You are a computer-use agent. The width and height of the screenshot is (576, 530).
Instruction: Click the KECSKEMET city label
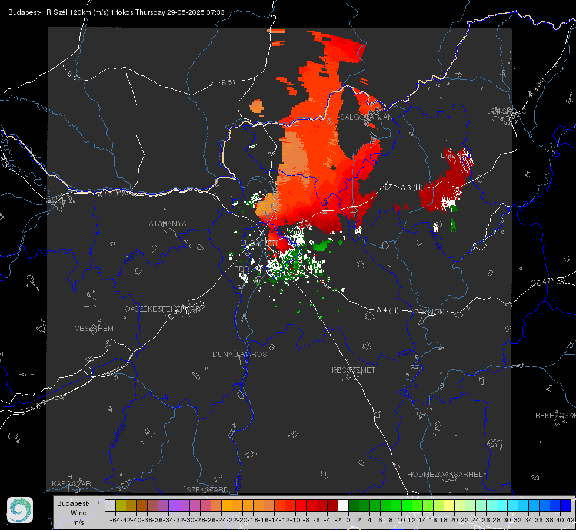(x=354, y=370)
